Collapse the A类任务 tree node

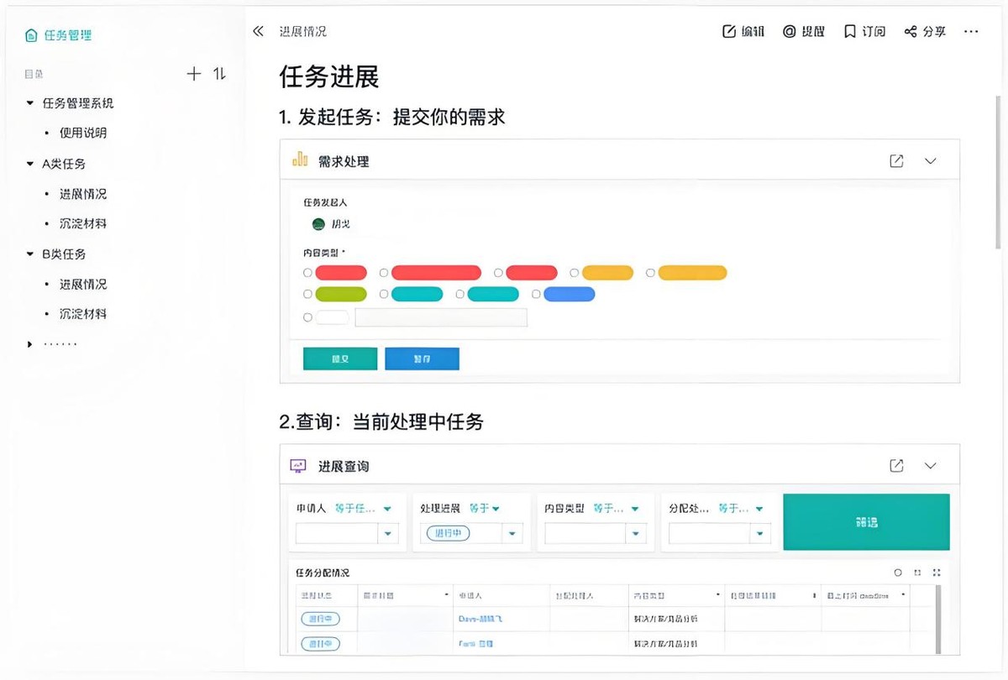[x=30, y=164]
